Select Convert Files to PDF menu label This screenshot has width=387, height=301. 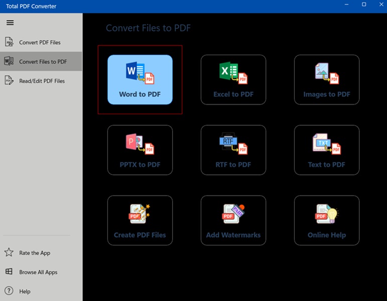43,62
